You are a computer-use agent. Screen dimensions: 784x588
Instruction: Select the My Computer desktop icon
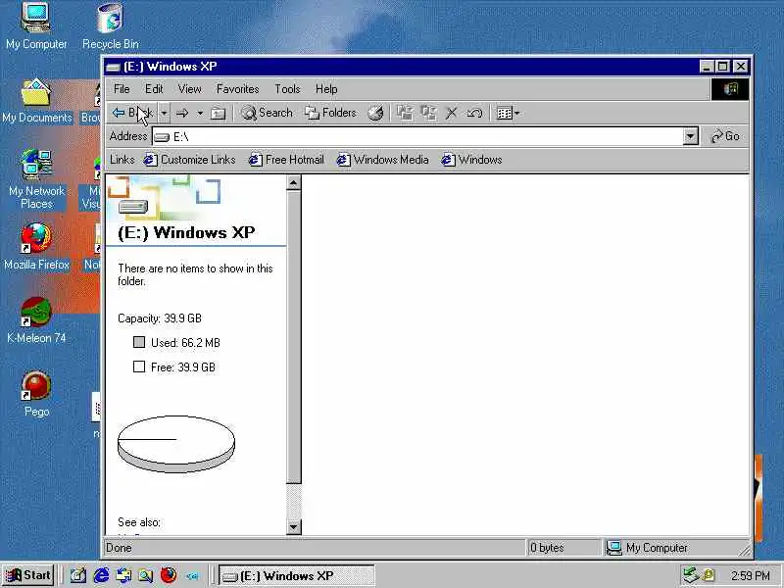(36, 26)
